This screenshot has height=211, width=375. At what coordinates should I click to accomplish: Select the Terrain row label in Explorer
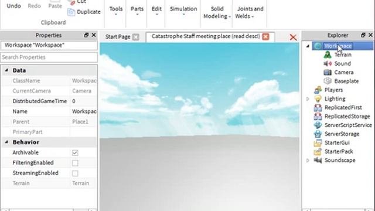343,55
